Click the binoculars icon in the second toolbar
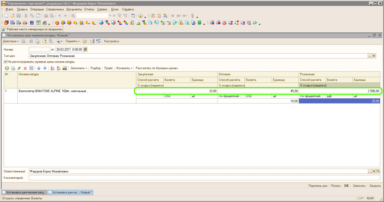 click(32, 23)
